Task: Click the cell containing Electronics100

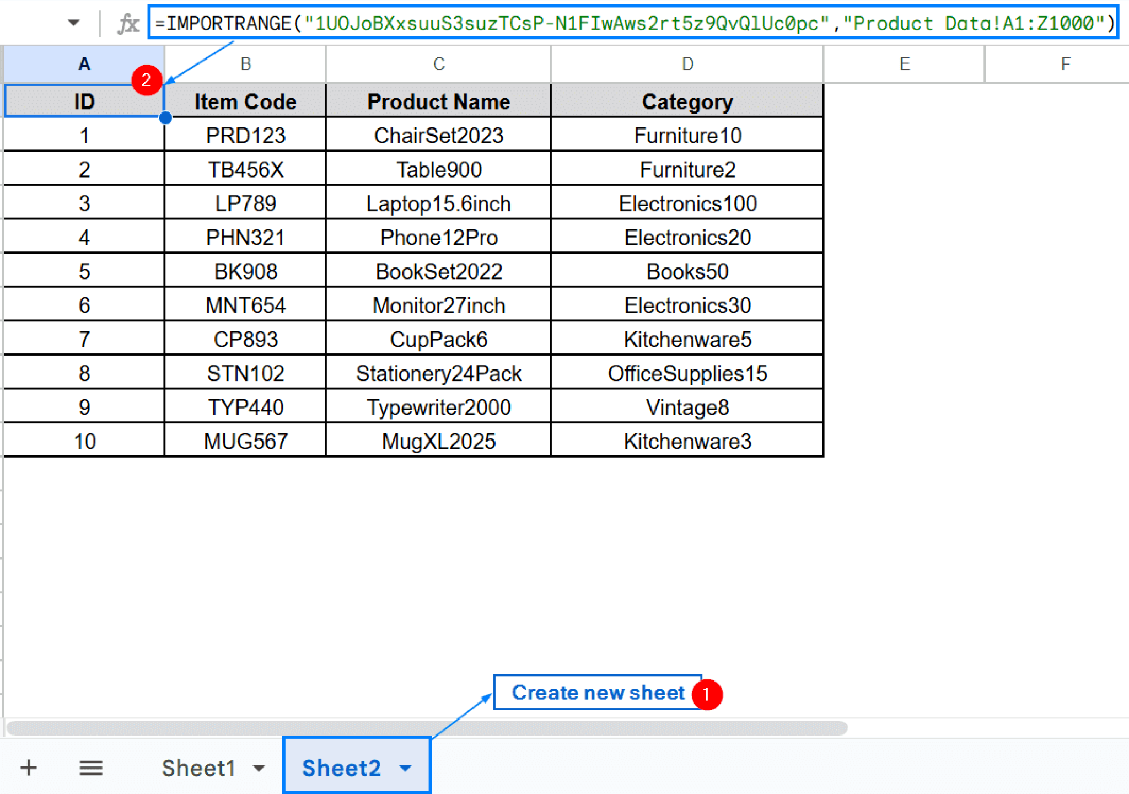Action: pos(686,203)
